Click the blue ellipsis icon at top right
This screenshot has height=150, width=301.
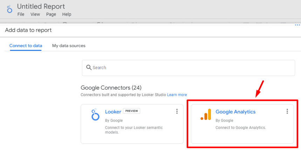[297, 25]
